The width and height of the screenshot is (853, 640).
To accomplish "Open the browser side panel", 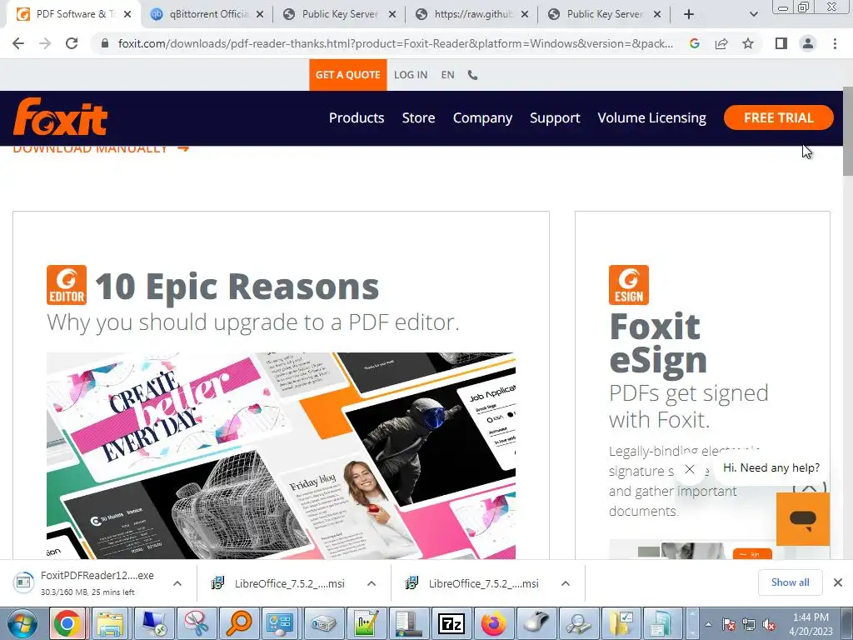I will (x=781, y=43).
